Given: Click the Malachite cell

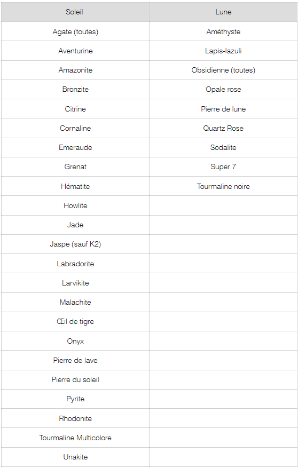Looking at the screenshot, I should pyautogui.click(x=75, y=302).
